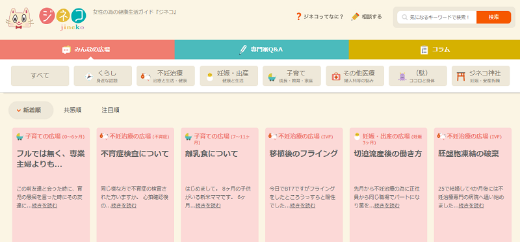Open post title 胚盤胞凍結の破棄
Screen dimensions: 520x242
click(468, 154)
